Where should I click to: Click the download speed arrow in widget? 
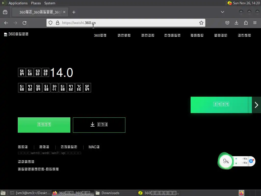pos(236,163)
